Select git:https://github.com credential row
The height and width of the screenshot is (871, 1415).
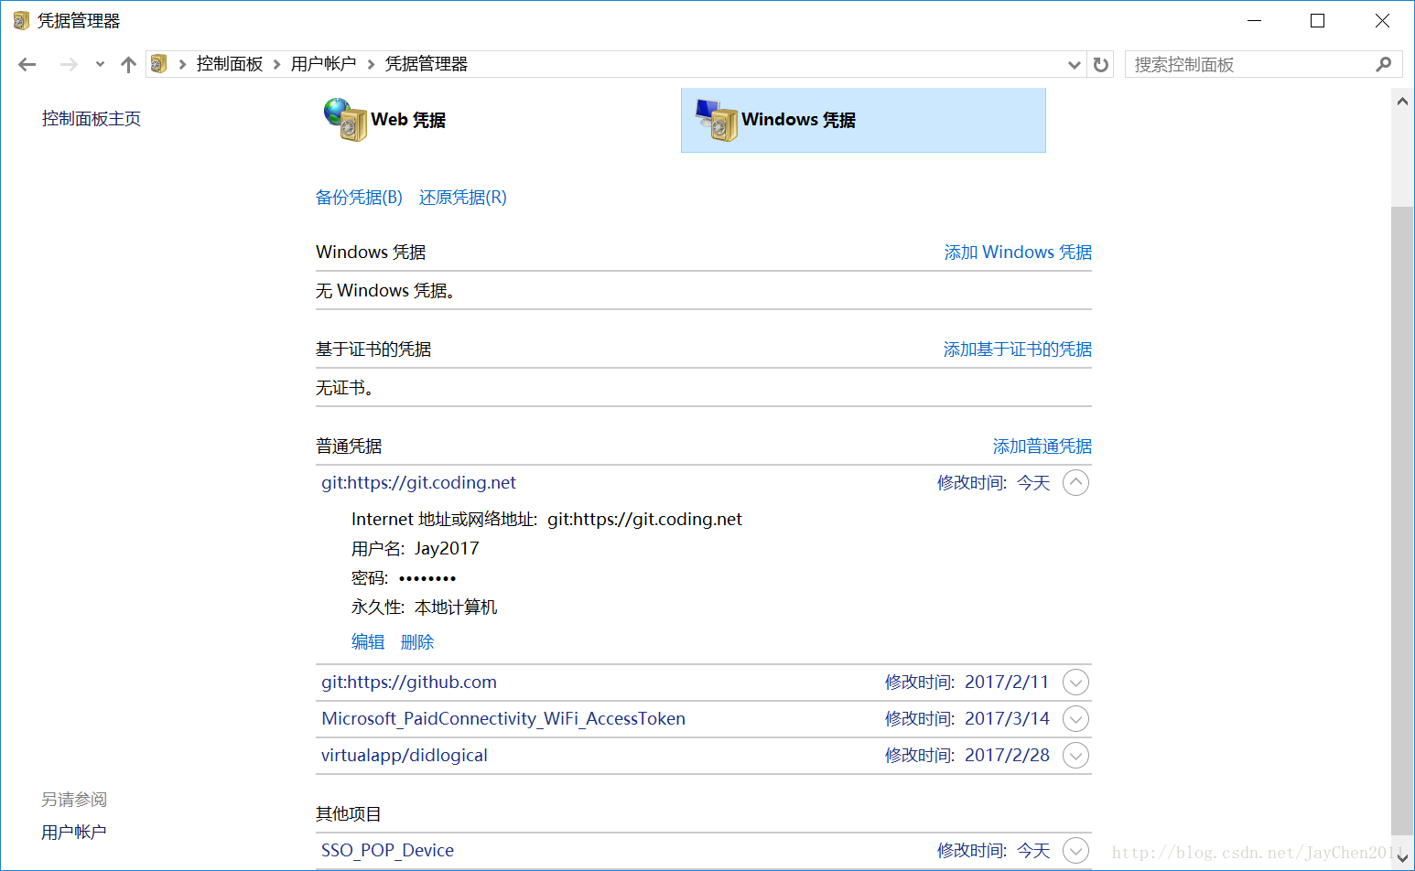coord(703,683)
